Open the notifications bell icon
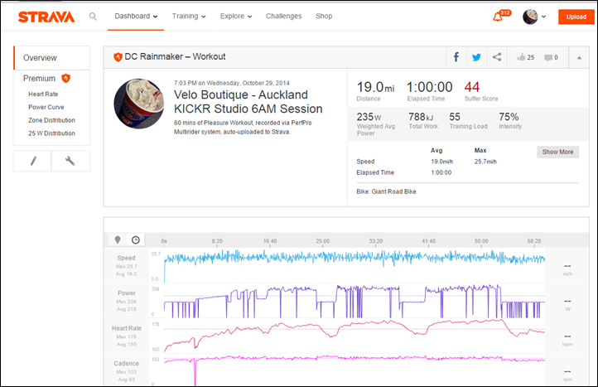598x387 pixels. click(497, 17)
